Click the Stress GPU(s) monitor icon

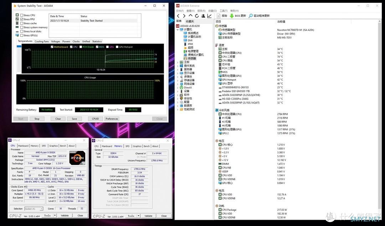(17, 35)
